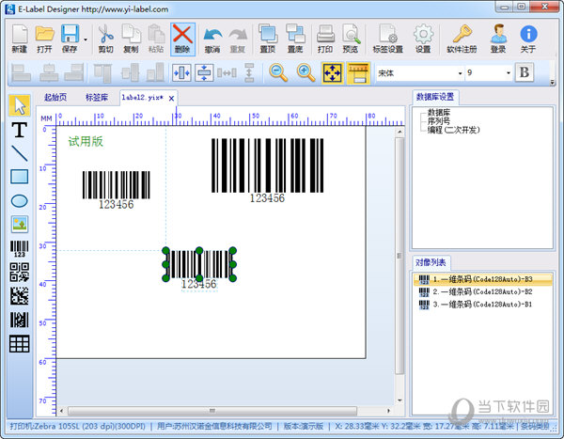Open 数据库设置 database settings tab
This screenshot has width=564, height=439.
tap(435, 97)
